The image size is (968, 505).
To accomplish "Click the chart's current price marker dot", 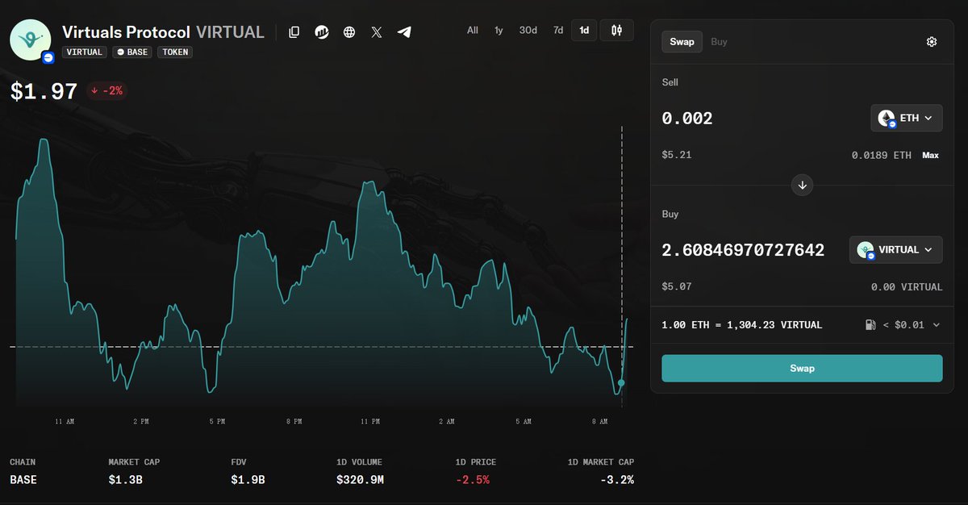I will point(621,382).
